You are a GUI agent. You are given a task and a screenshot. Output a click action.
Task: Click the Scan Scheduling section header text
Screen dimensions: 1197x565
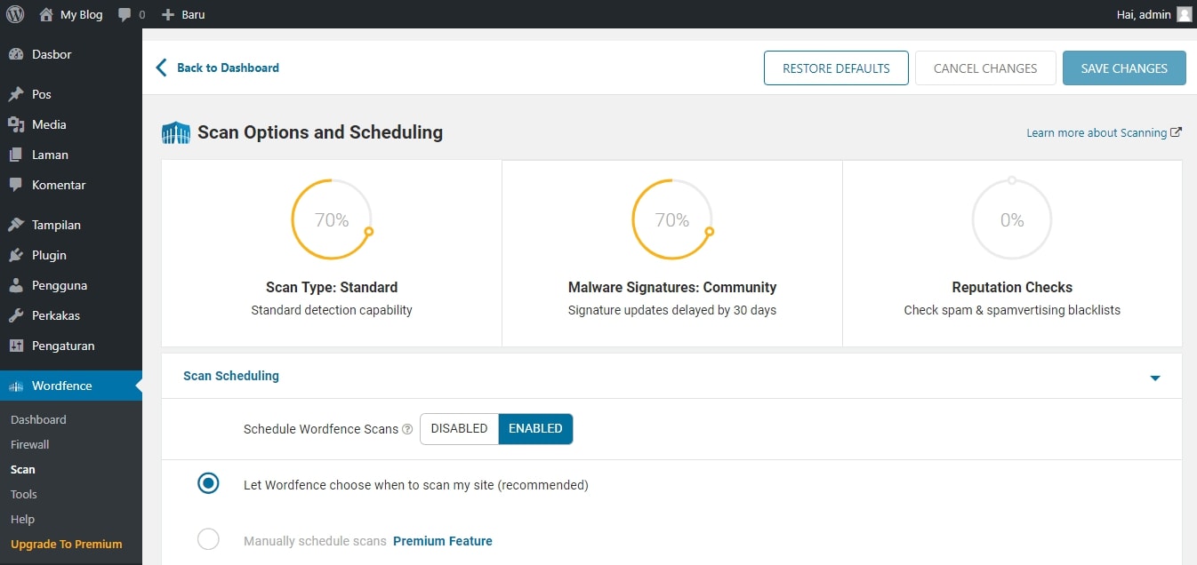pyautogui.click(x=231, y=376)
